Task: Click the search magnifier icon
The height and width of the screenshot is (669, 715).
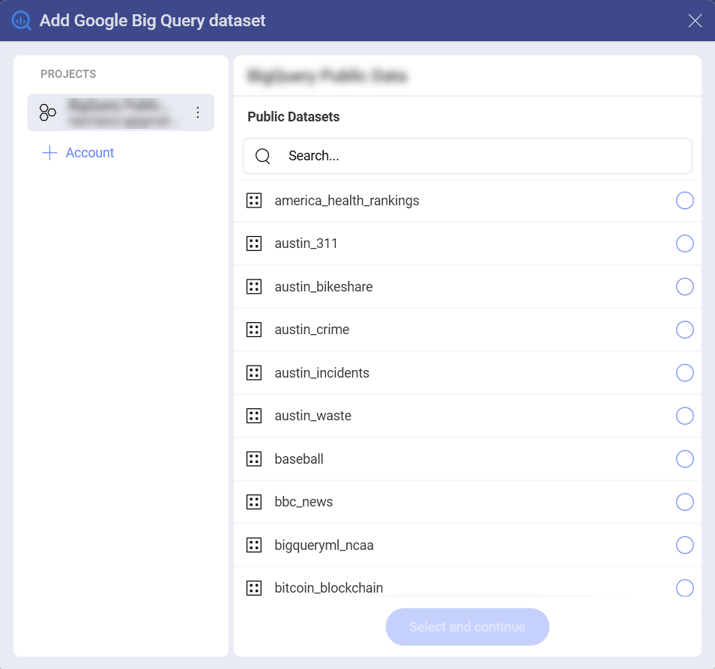Action: pyautogui.click(x=262, y=156)
